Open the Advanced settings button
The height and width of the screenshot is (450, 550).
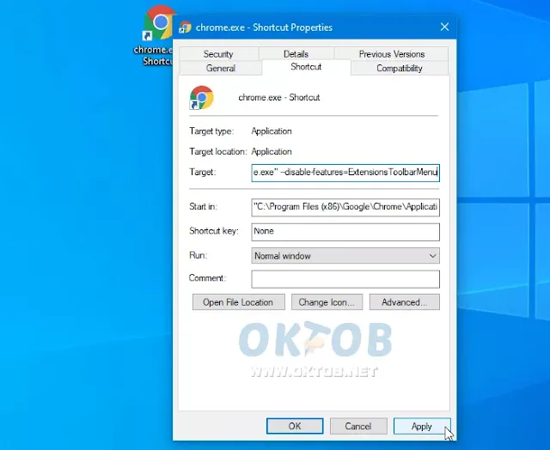pyautogui.click(x=405, y=302)
